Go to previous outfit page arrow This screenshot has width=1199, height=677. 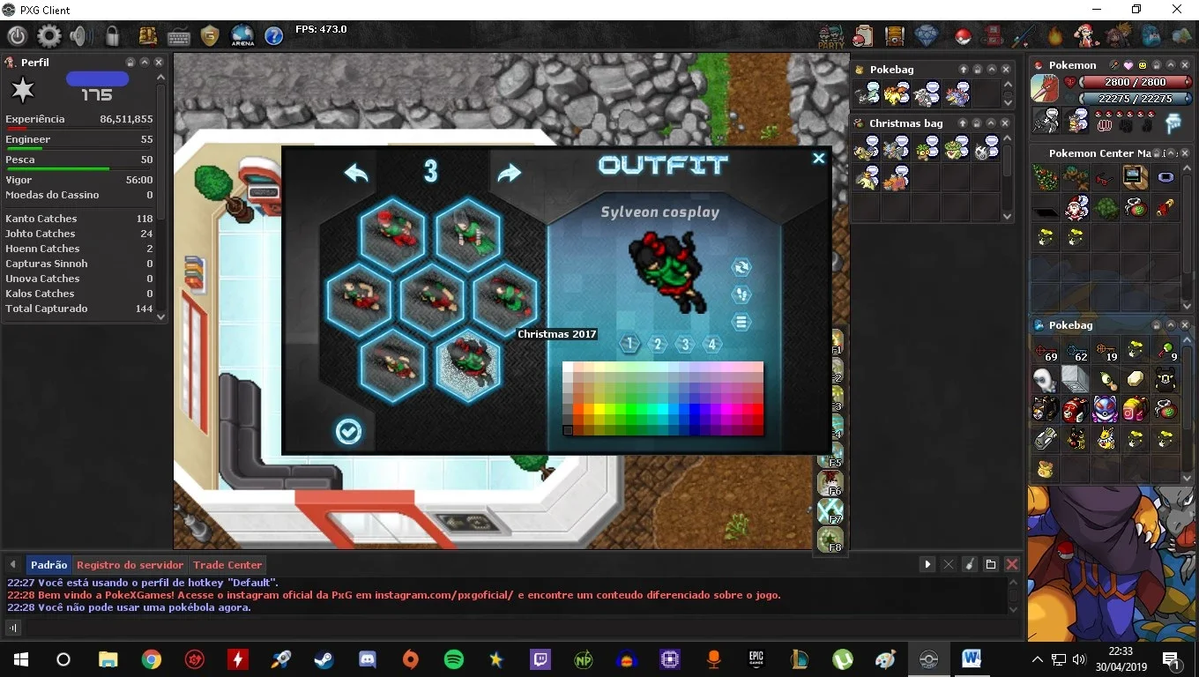(356, 173)
